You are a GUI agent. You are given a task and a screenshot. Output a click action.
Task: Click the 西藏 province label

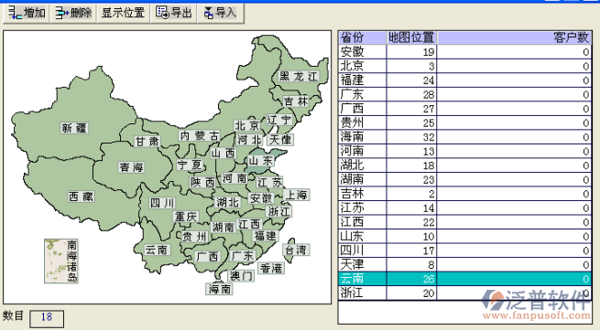pyautogui.click(x=81, y=197)
